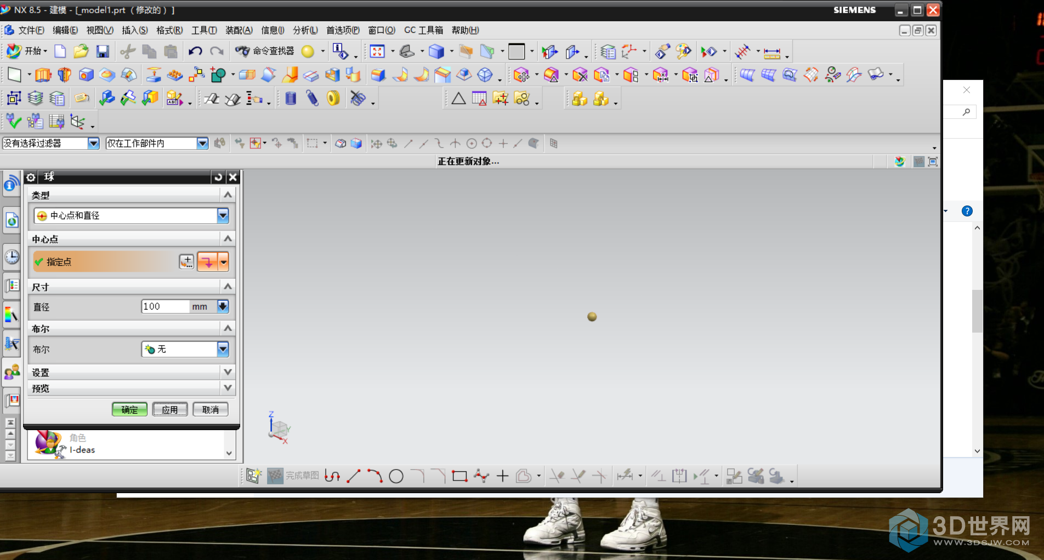This screenshot has width=1044, height=560.
Task: Click the 开始 start button
Action: [26, 51]
